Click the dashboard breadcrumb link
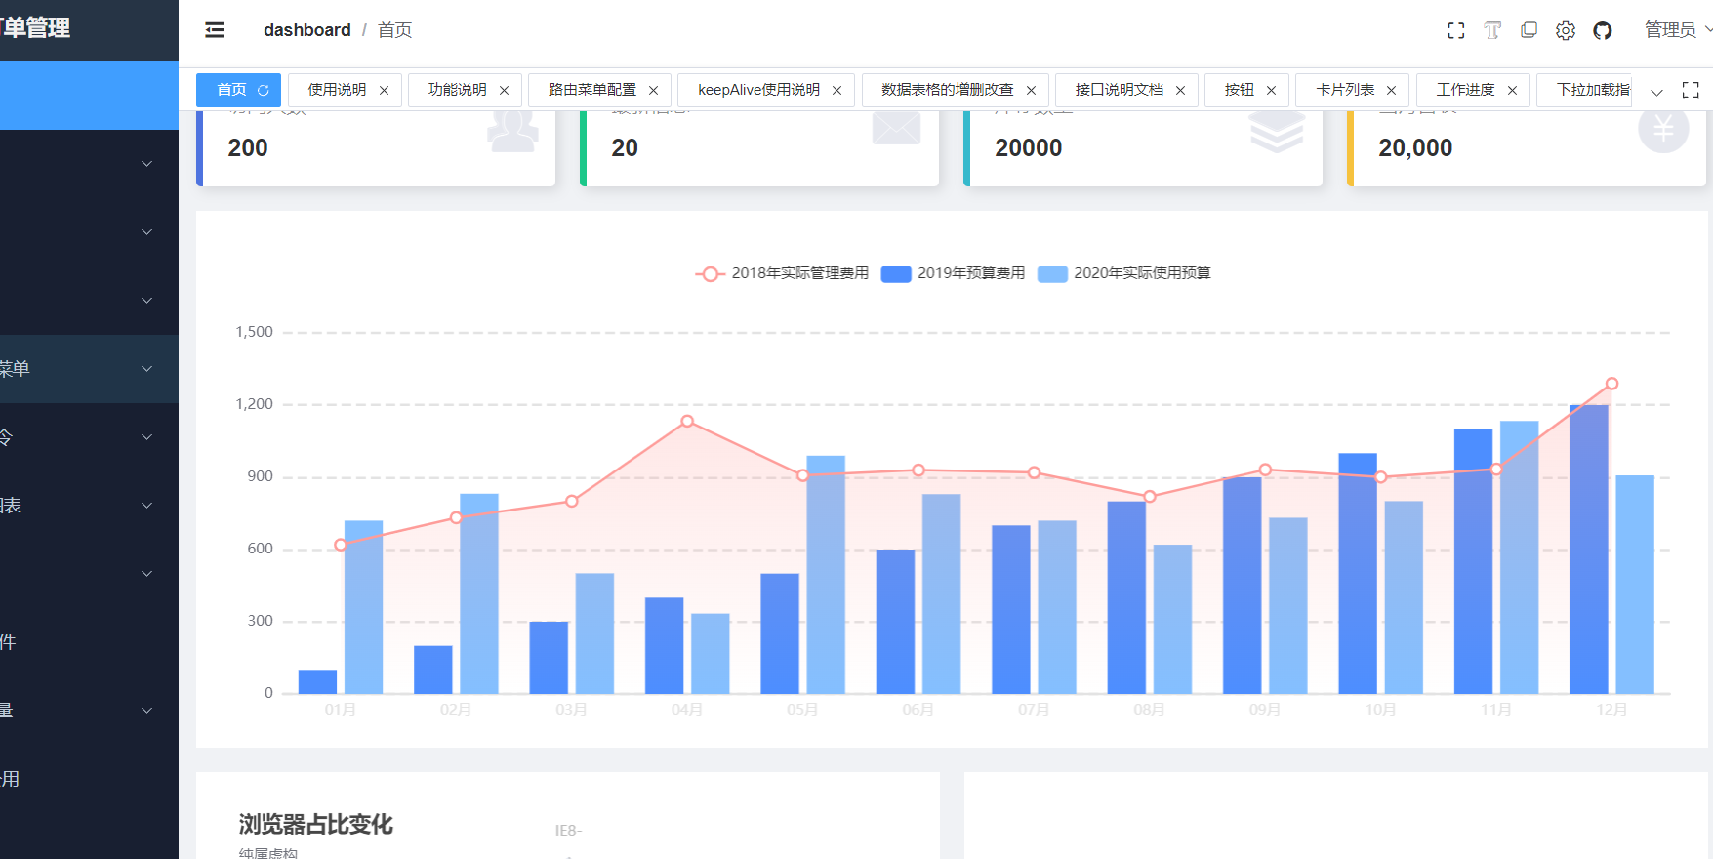The width and height of the screenshot is (1713, 859). 306,30
